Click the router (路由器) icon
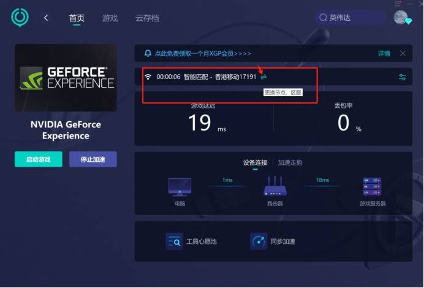Image resolution: width=424 pixels, height=288 pixels. [x=276, y=186]
